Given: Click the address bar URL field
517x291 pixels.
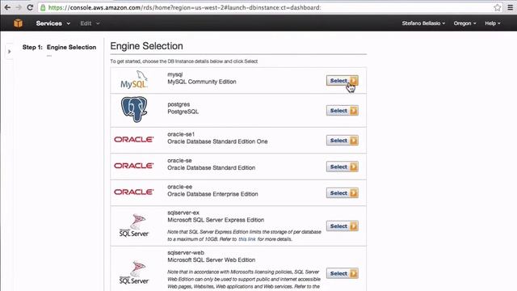Looking at the screenshot, I should coord(270,7).
